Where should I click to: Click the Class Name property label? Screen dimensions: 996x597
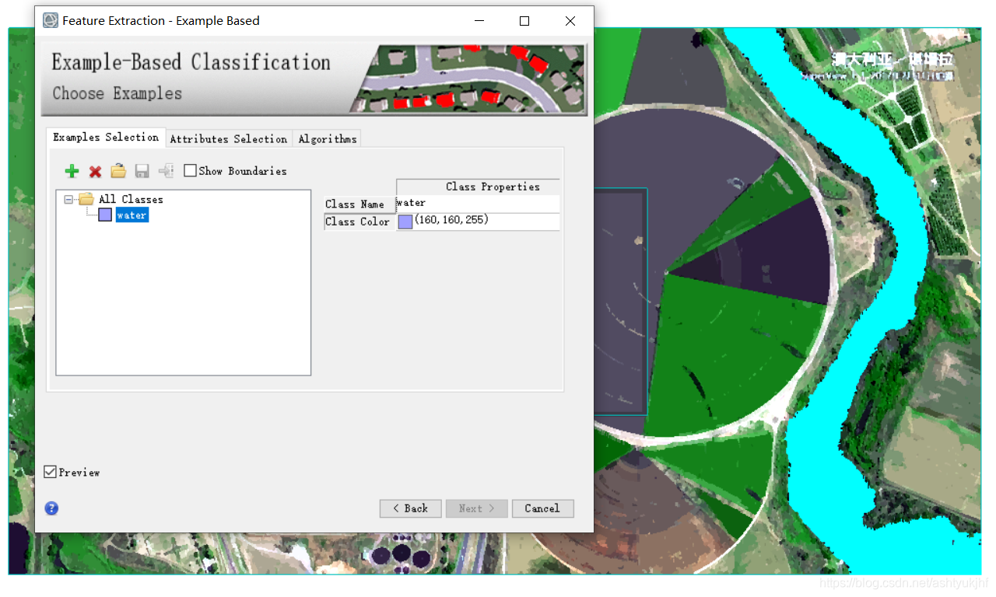(360, 204)
